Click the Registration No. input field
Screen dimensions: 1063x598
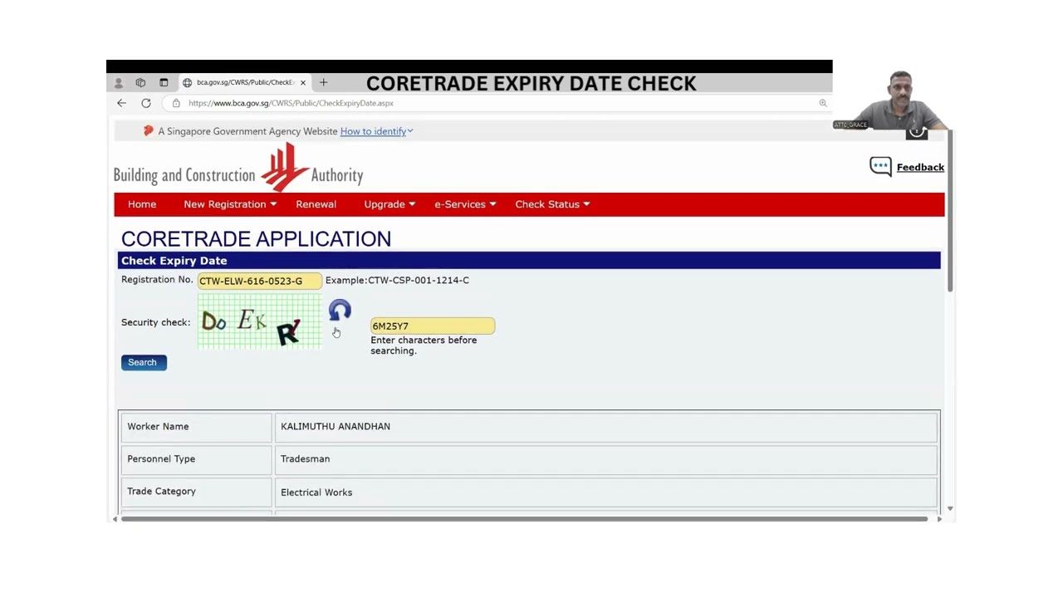pos(259,281)
